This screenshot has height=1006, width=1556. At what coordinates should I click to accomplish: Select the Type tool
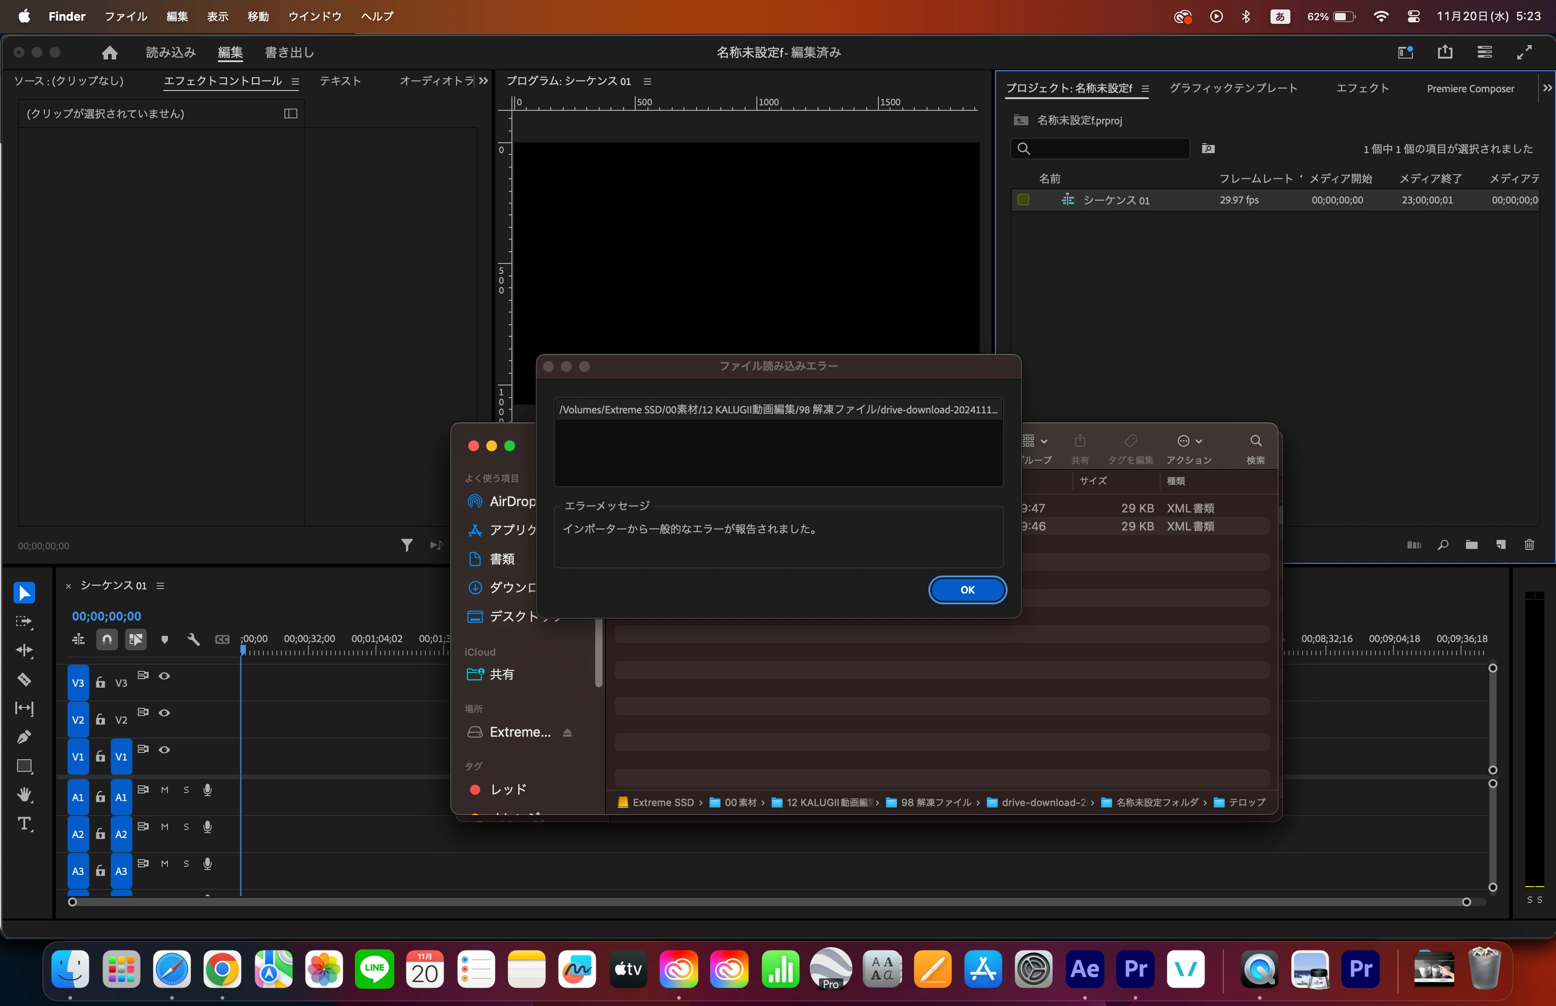pos(24,824)
